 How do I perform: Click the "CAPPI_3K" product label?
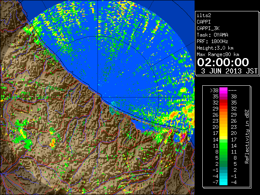pos(208,28)
